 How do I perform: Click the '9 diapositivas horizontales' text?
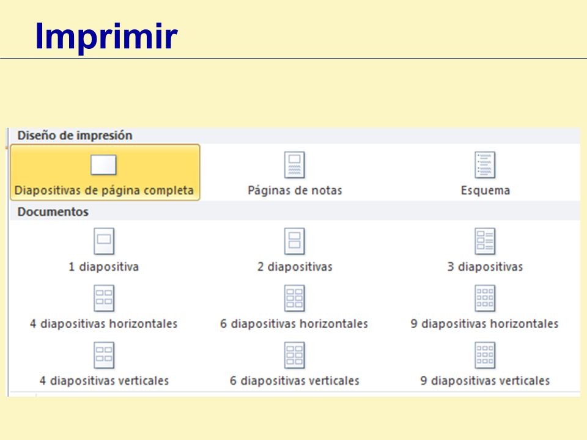tap(485, 324)
